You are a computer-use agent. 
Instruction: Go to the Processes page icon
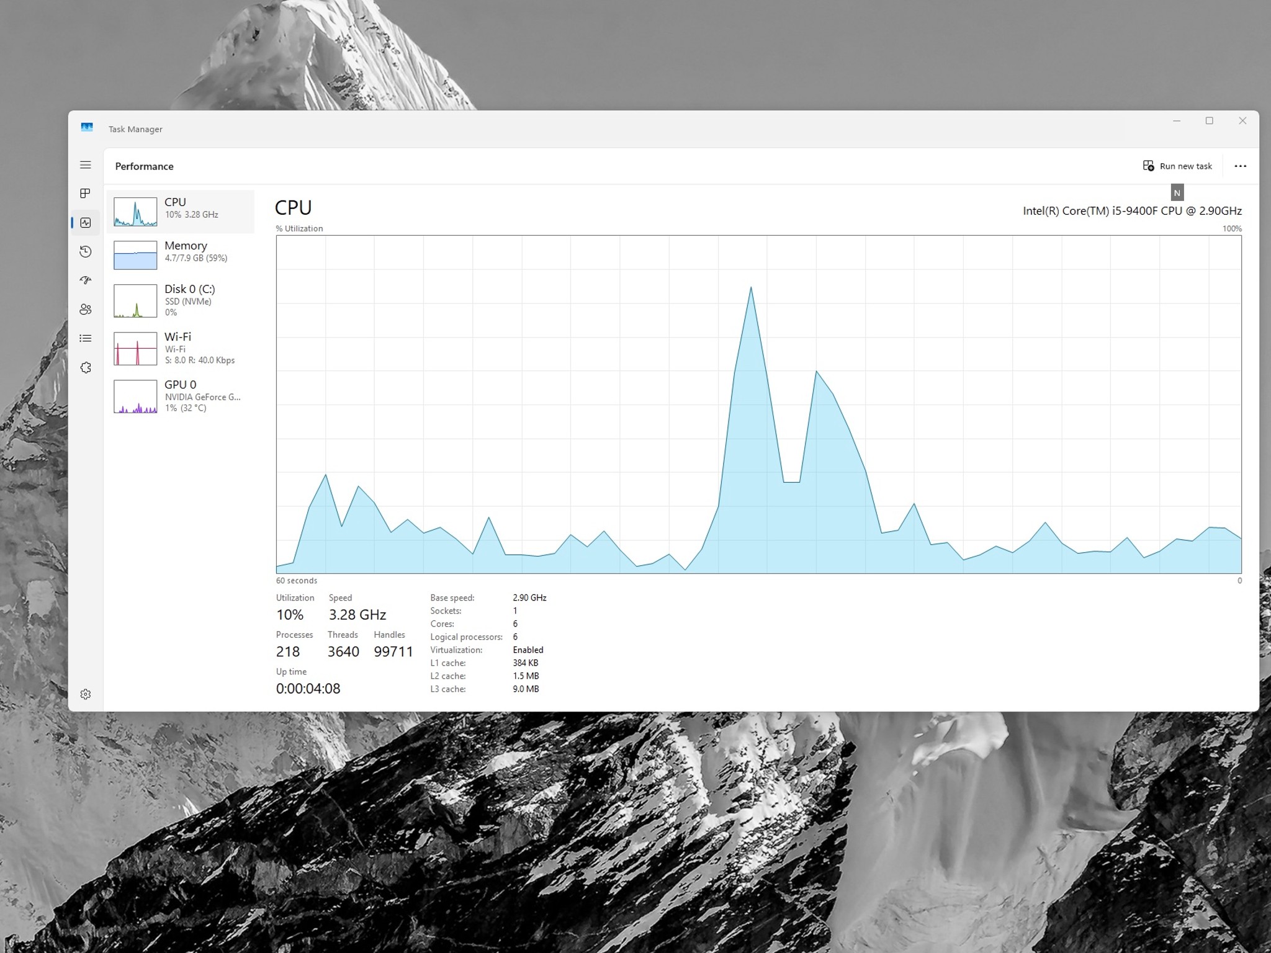86,194
